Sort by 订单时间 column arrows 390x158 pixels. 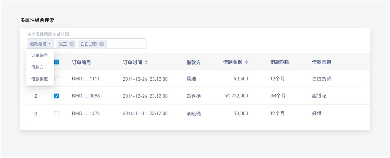[x=146, y=62]
